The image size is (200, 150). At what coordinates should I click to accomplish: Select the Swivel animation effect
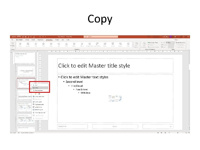[113, 44]
